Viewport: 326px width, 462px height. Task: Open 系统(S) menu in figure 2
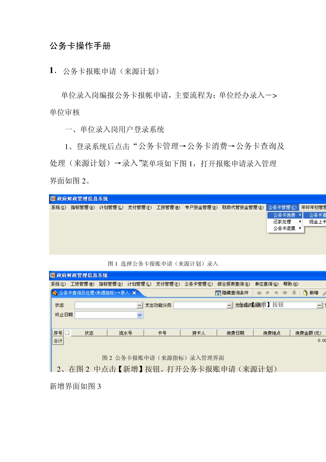(x=58, y=284)
